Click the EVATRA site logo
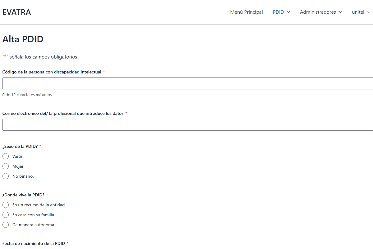Image resolution: width=373 pixels, height=249 pixels. tap(17, 12)
